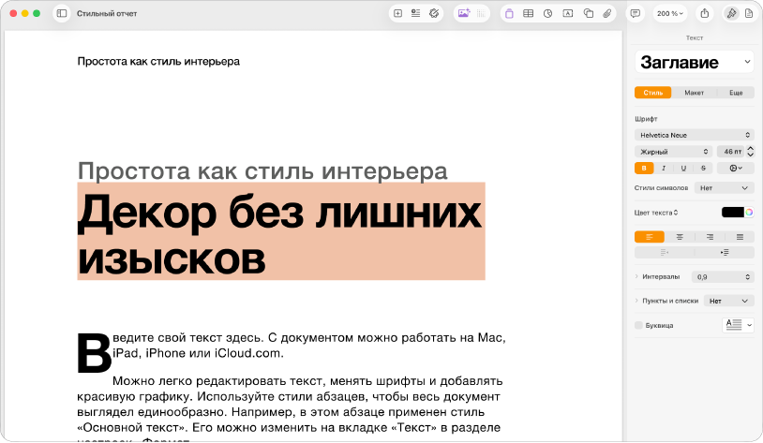Viewport: 763px width, 443px height.
Task: Expand the Пункты и списки section
Action: (636, 301)
